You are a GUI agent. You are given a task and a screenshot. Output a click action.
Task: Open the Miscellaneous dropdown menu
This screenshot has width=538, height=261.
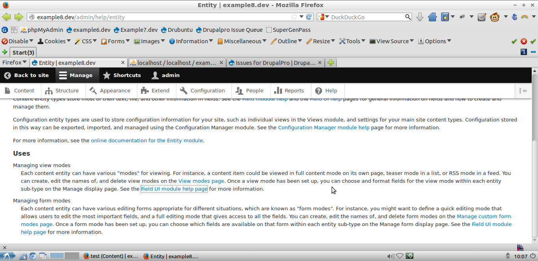(x=242, y=41)
